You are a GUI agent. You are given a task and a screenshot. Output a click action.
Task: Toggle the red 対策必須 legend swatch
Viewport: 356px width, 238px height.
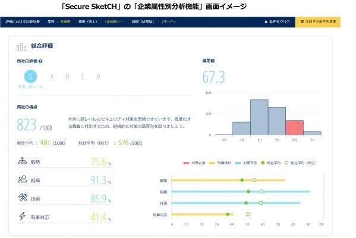tap(186, 163)
